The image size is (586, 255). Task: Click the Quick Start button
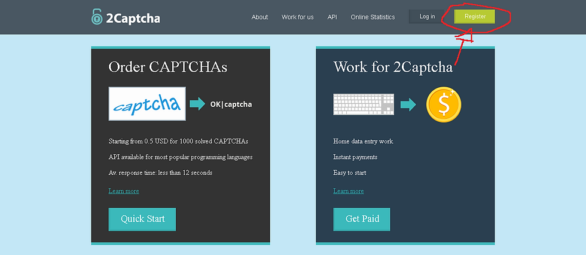click(142, 219)
